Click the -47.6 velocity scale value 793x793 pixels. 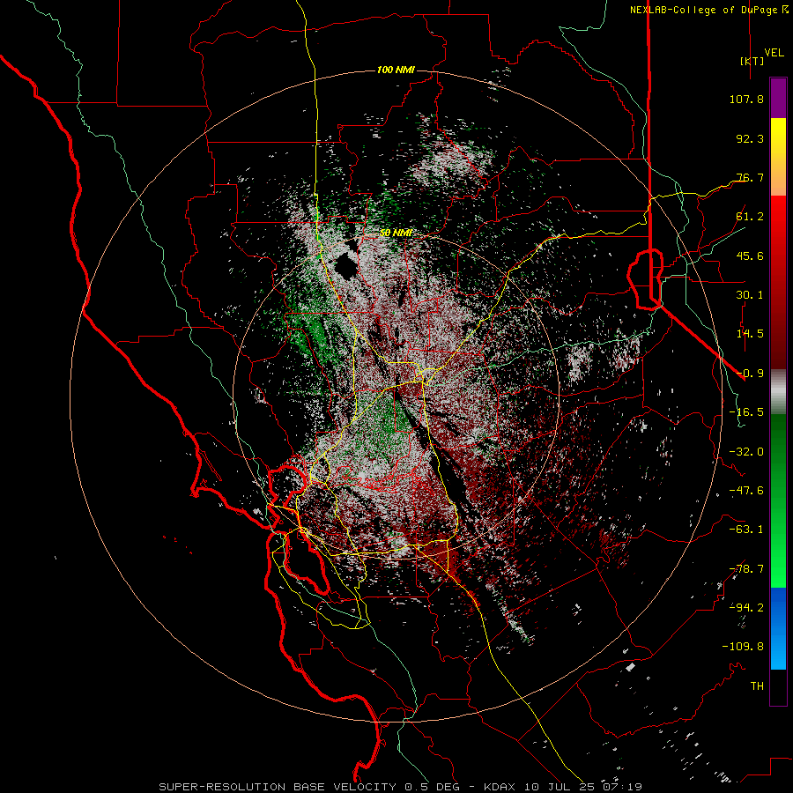[x=746, y=491]
